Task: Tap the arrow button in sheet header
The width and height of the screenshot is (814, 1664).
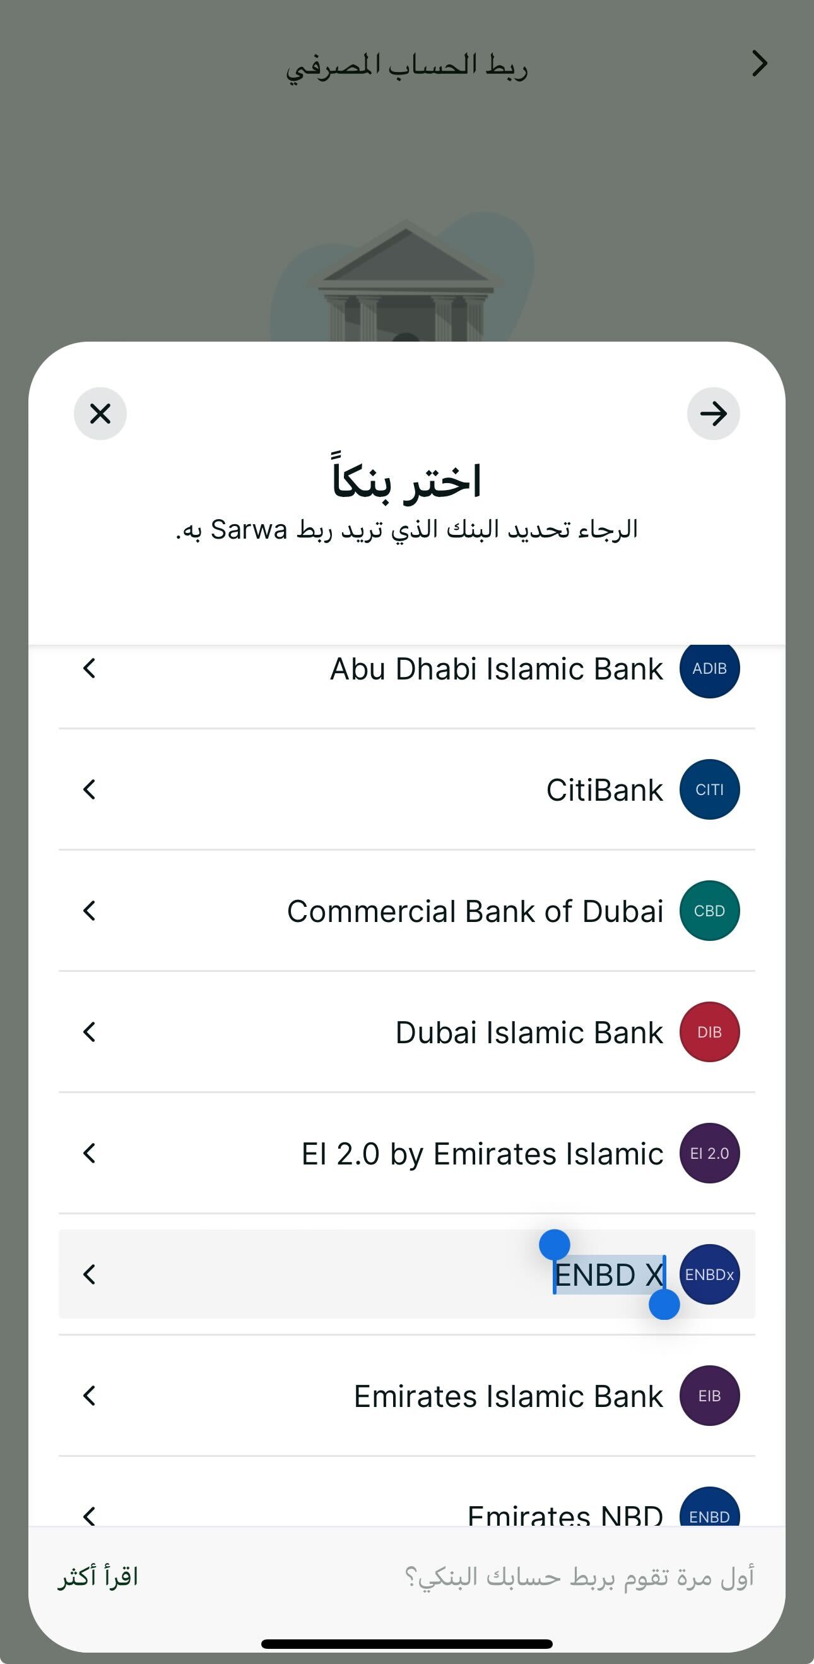Action: (713, 414)
